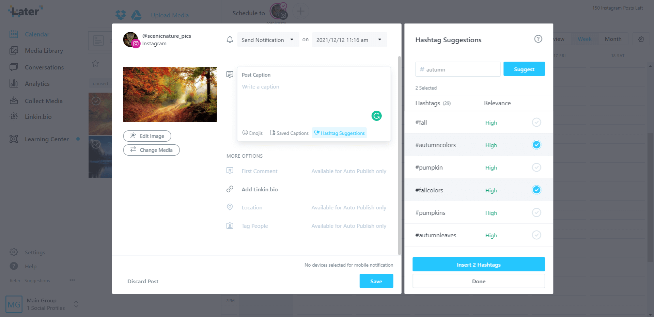654x317 pixels.
Task: Open Saved Captions
Action: (289, 133)
